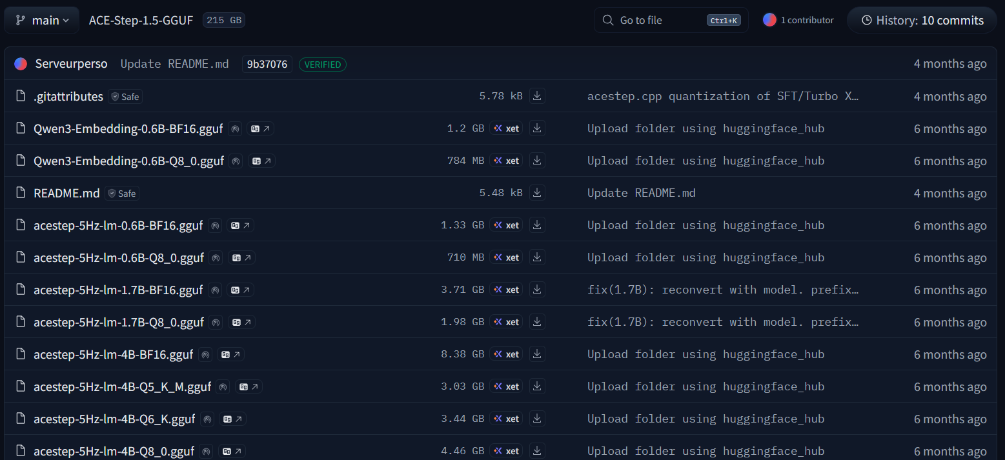The width and height of the screenshot is (1005, 460).
Task: Open the Upload folder commit message for acestep-5Hz-lm-4B-BF16.gguf
Action: click(x=706, y=354)
